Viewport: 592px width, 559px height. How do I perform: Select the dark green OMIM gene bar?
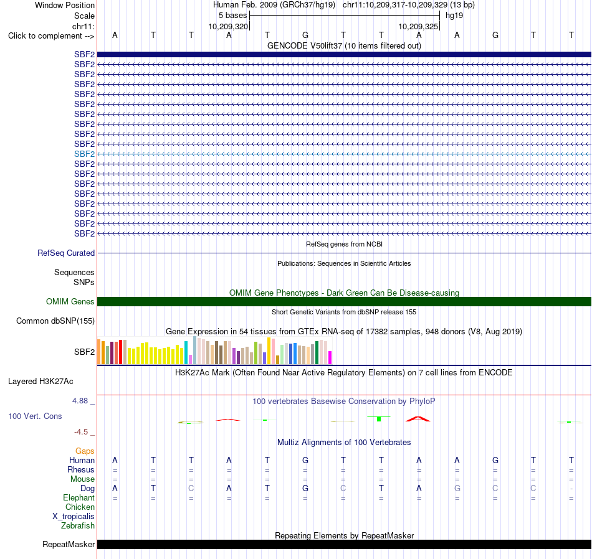[x=344, y=301]
